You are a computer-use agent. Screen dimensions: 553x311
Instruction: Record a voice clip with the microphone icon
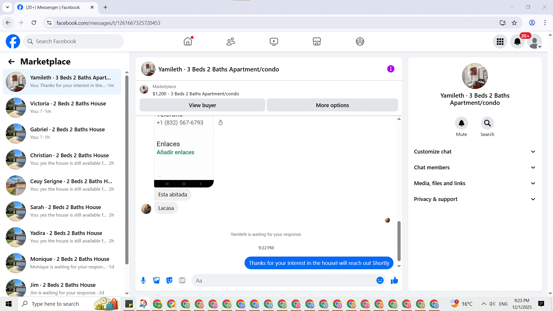tap(143, 280)
